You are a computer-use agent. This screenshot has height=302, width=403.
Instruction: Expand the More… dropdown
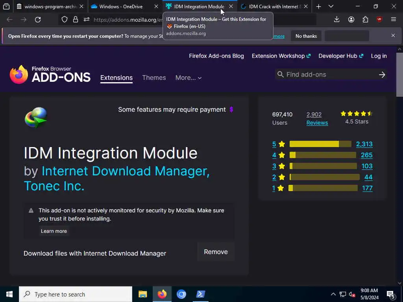189,78
